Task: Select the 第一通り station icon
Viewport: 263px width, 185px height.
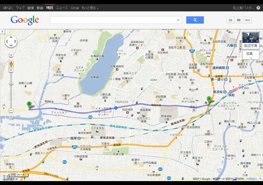Action: click(x=226, y=80)
